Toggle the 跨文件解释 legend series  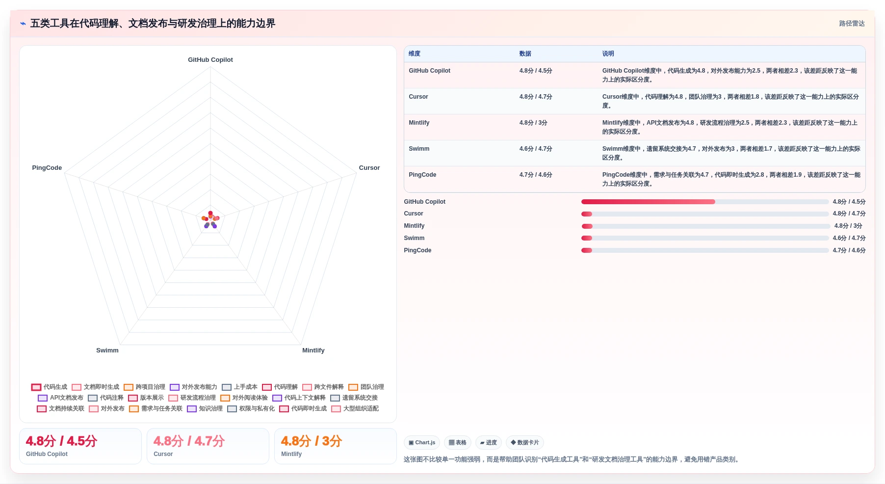pos(323,387)
